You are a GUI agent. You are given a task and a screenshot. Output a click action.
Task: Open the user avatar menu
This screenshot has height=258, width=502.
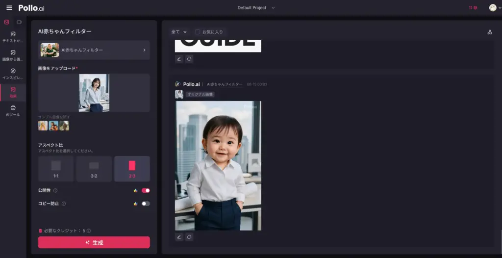pyautogui.click(x=495, y=8)
